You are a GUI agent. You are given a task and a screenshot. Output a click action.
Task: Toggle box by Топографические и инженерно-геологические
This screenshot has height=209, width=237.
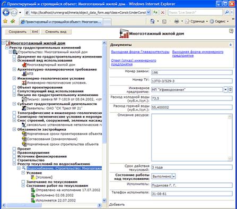point(14,113)
